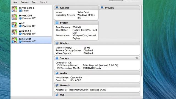Image resolution: width=176 pixels, height=99 pixels.
Task: Click the Saved state icon under Server Core E
Action: 20,10
